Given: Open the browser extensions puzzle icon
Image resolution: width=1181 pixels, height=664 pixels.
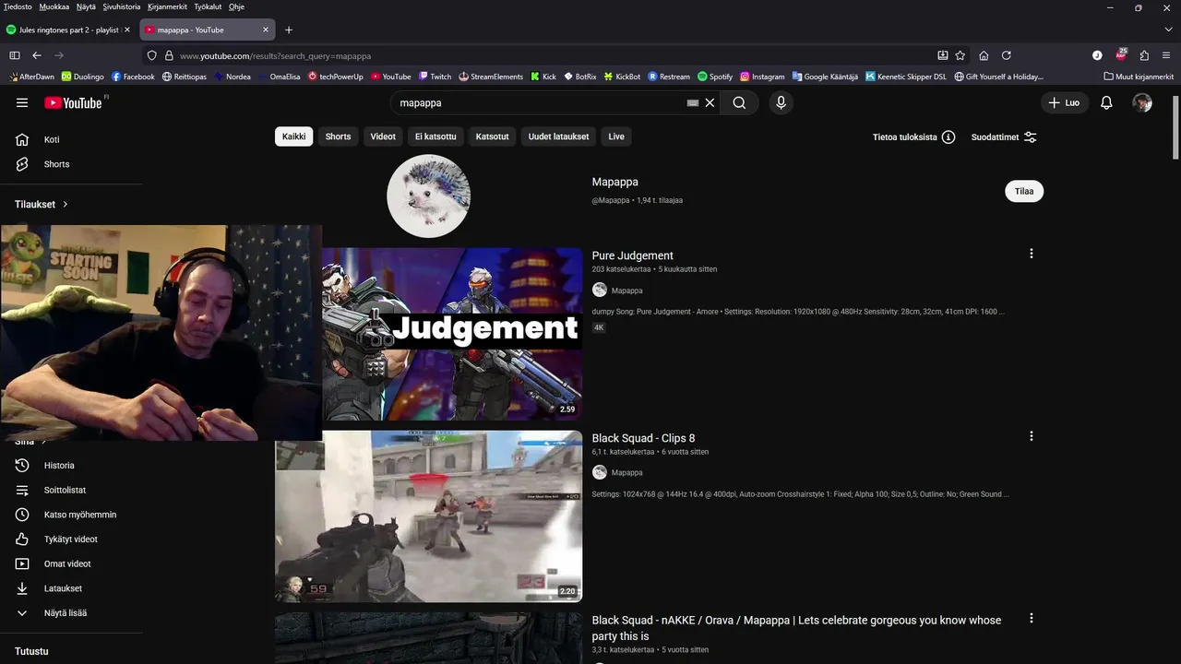Looking at the screenshot, I should click(x=1144, y=55).
